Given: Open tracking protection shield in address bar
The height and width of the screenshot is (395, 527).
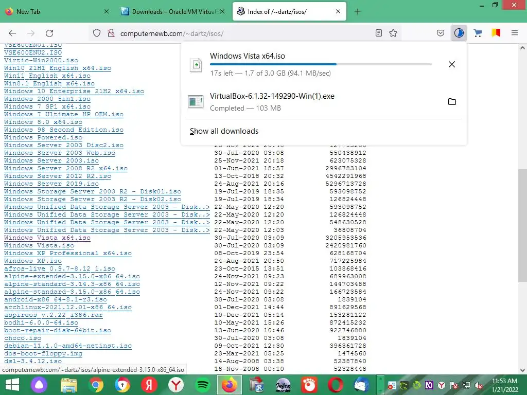Looking at the screenshot, I should click(97, 33).
